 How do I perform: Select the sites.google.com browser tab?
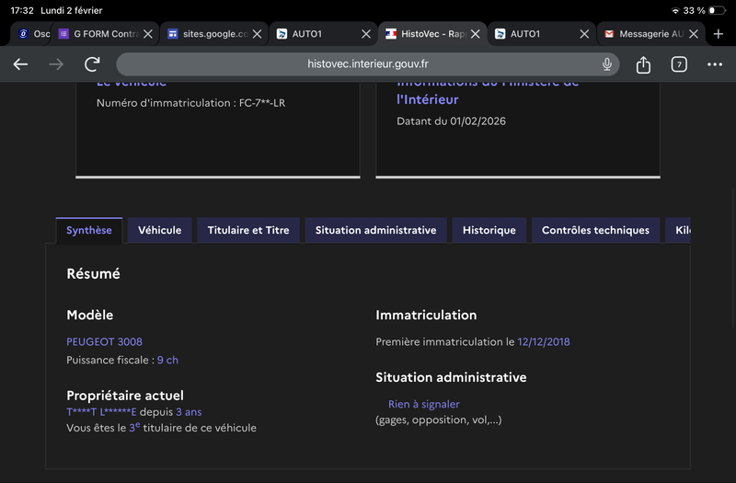pos(207,34)
